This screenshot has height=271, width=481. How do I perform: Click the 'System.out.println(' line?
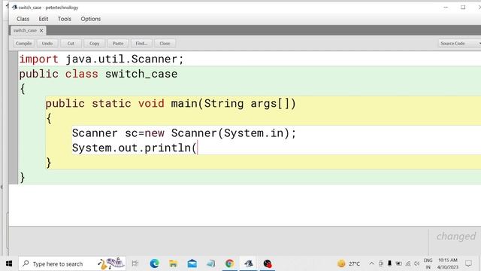coord(135,148)
